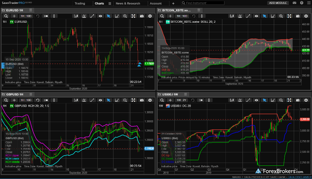
Task: Open indicators icon in EURUSD chart toolbar
Action: pos(84,16)
